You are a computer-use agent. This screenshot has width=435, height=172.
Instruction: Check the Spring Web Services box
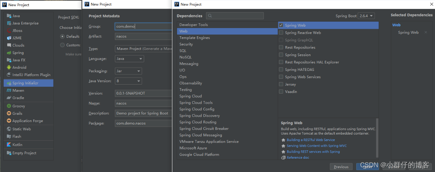pos(281,77)
